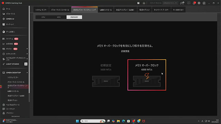Open パフォーマンス コントロール under OMEN DESKTOP
The width and height of the screenshot is (221, 124).
pos(16,82)
